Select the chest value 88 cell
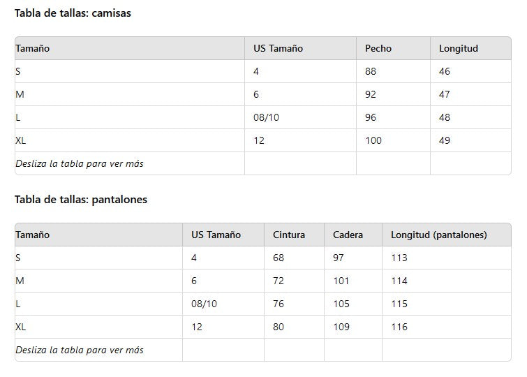Image resolution: width=527 pixels, height=377 pixels. click(x=371, y=72)
